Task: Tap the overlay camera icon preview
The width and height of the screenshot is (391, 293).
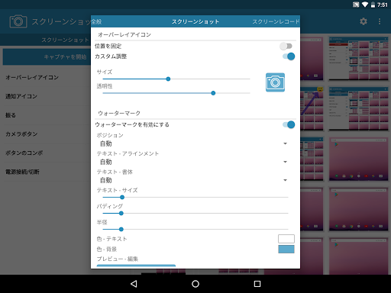Action: [x=275, y=82]
